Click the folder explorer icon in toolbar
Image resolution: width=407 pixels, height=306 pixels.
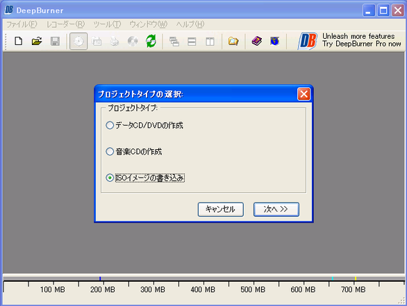click(233, 41)
